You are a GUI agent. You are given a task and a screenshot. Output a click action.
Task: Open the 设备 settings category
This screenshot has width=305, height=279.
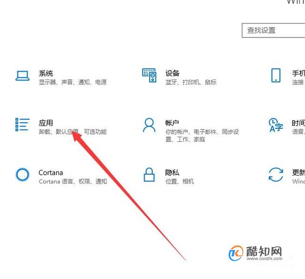pos(173,73)
